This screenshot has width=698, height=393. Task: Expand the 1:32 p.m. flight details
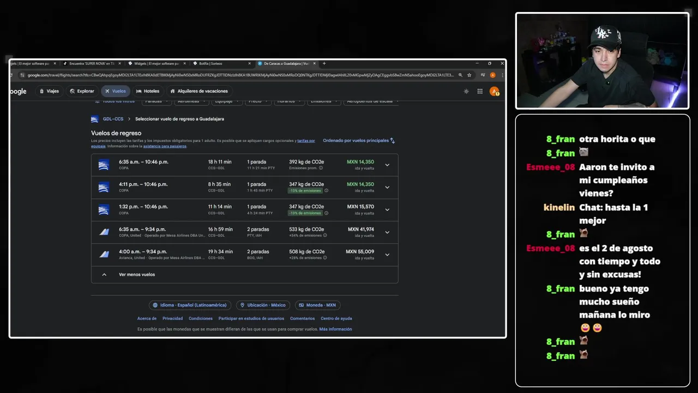tap(387, 210)
